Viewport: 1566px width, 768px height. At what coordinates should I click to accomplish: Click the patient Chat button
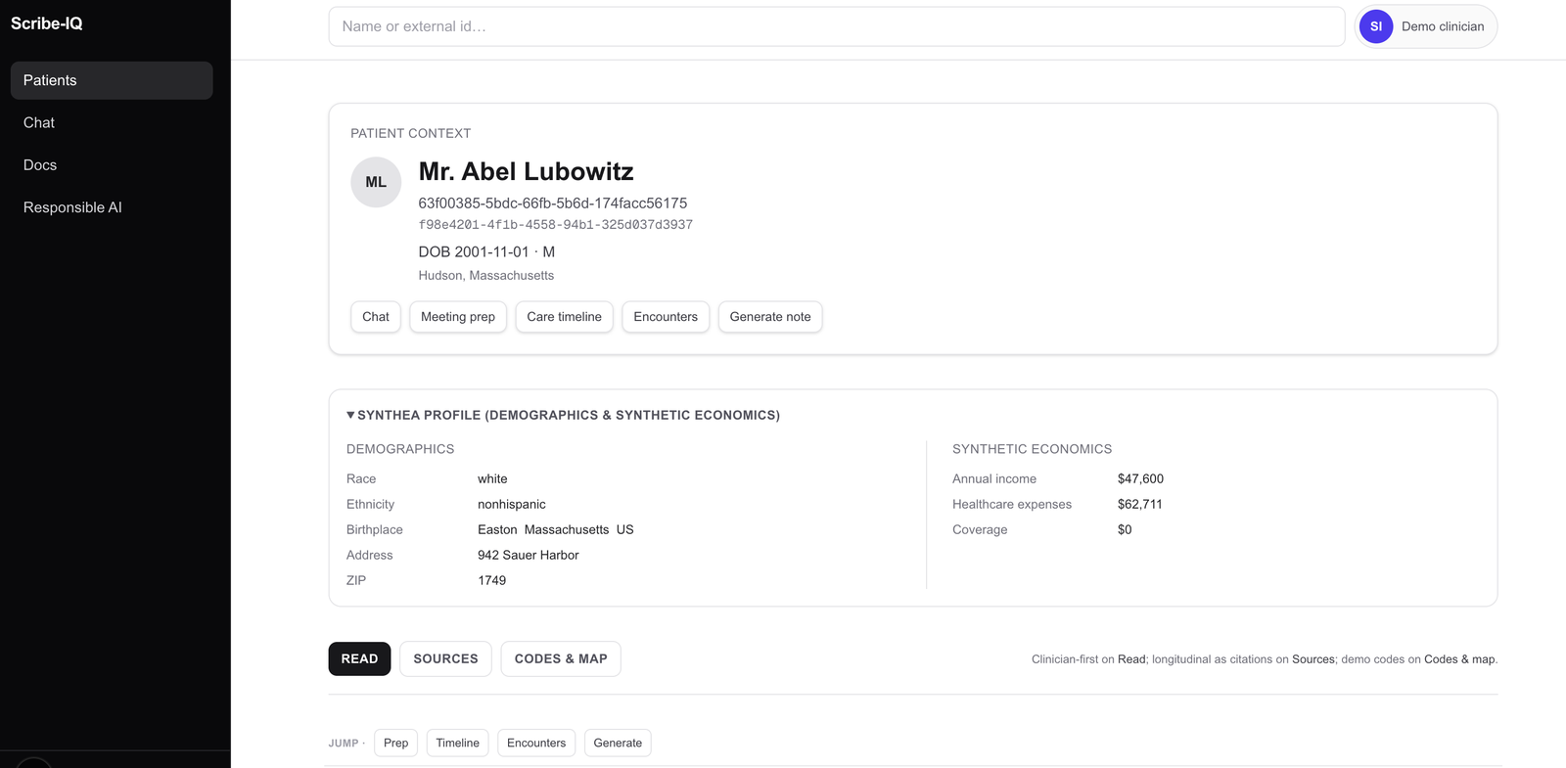tap(376, 317)
